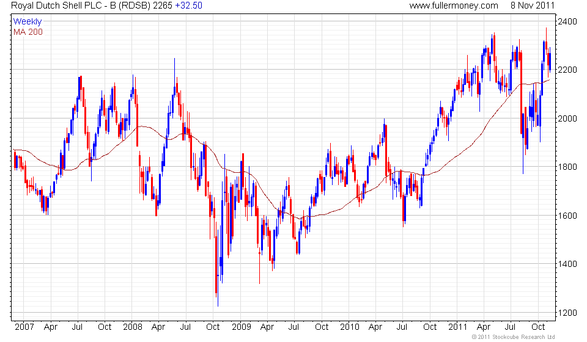
Task: Click the 'Apr' label following 2009
Action: click(267, 327)
